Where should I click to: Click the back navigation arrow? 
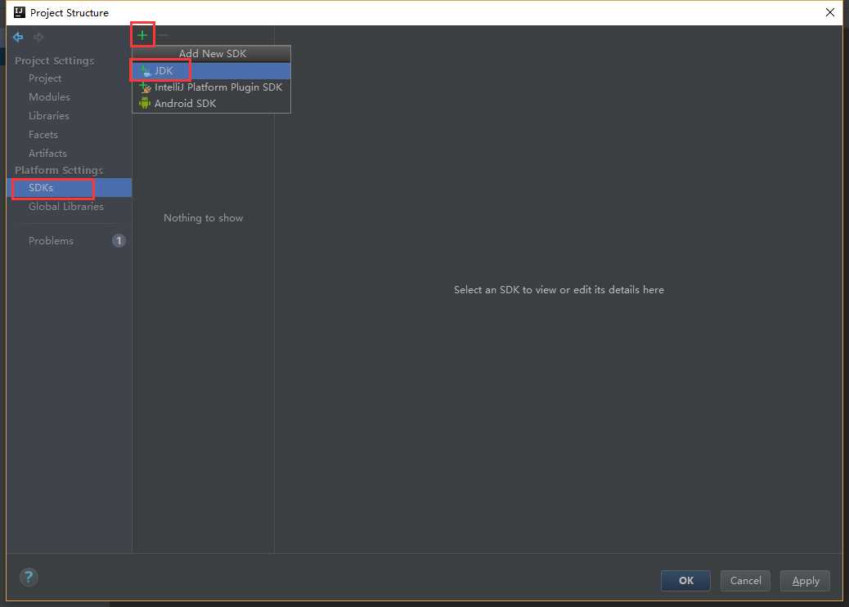point(19,37)
